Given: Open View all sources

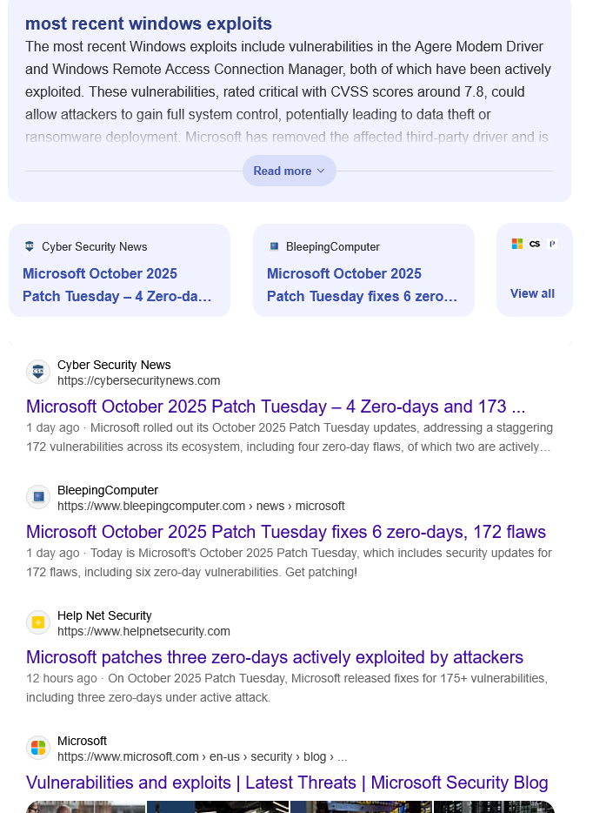Looking at the screenshot, I should (532, 293).
